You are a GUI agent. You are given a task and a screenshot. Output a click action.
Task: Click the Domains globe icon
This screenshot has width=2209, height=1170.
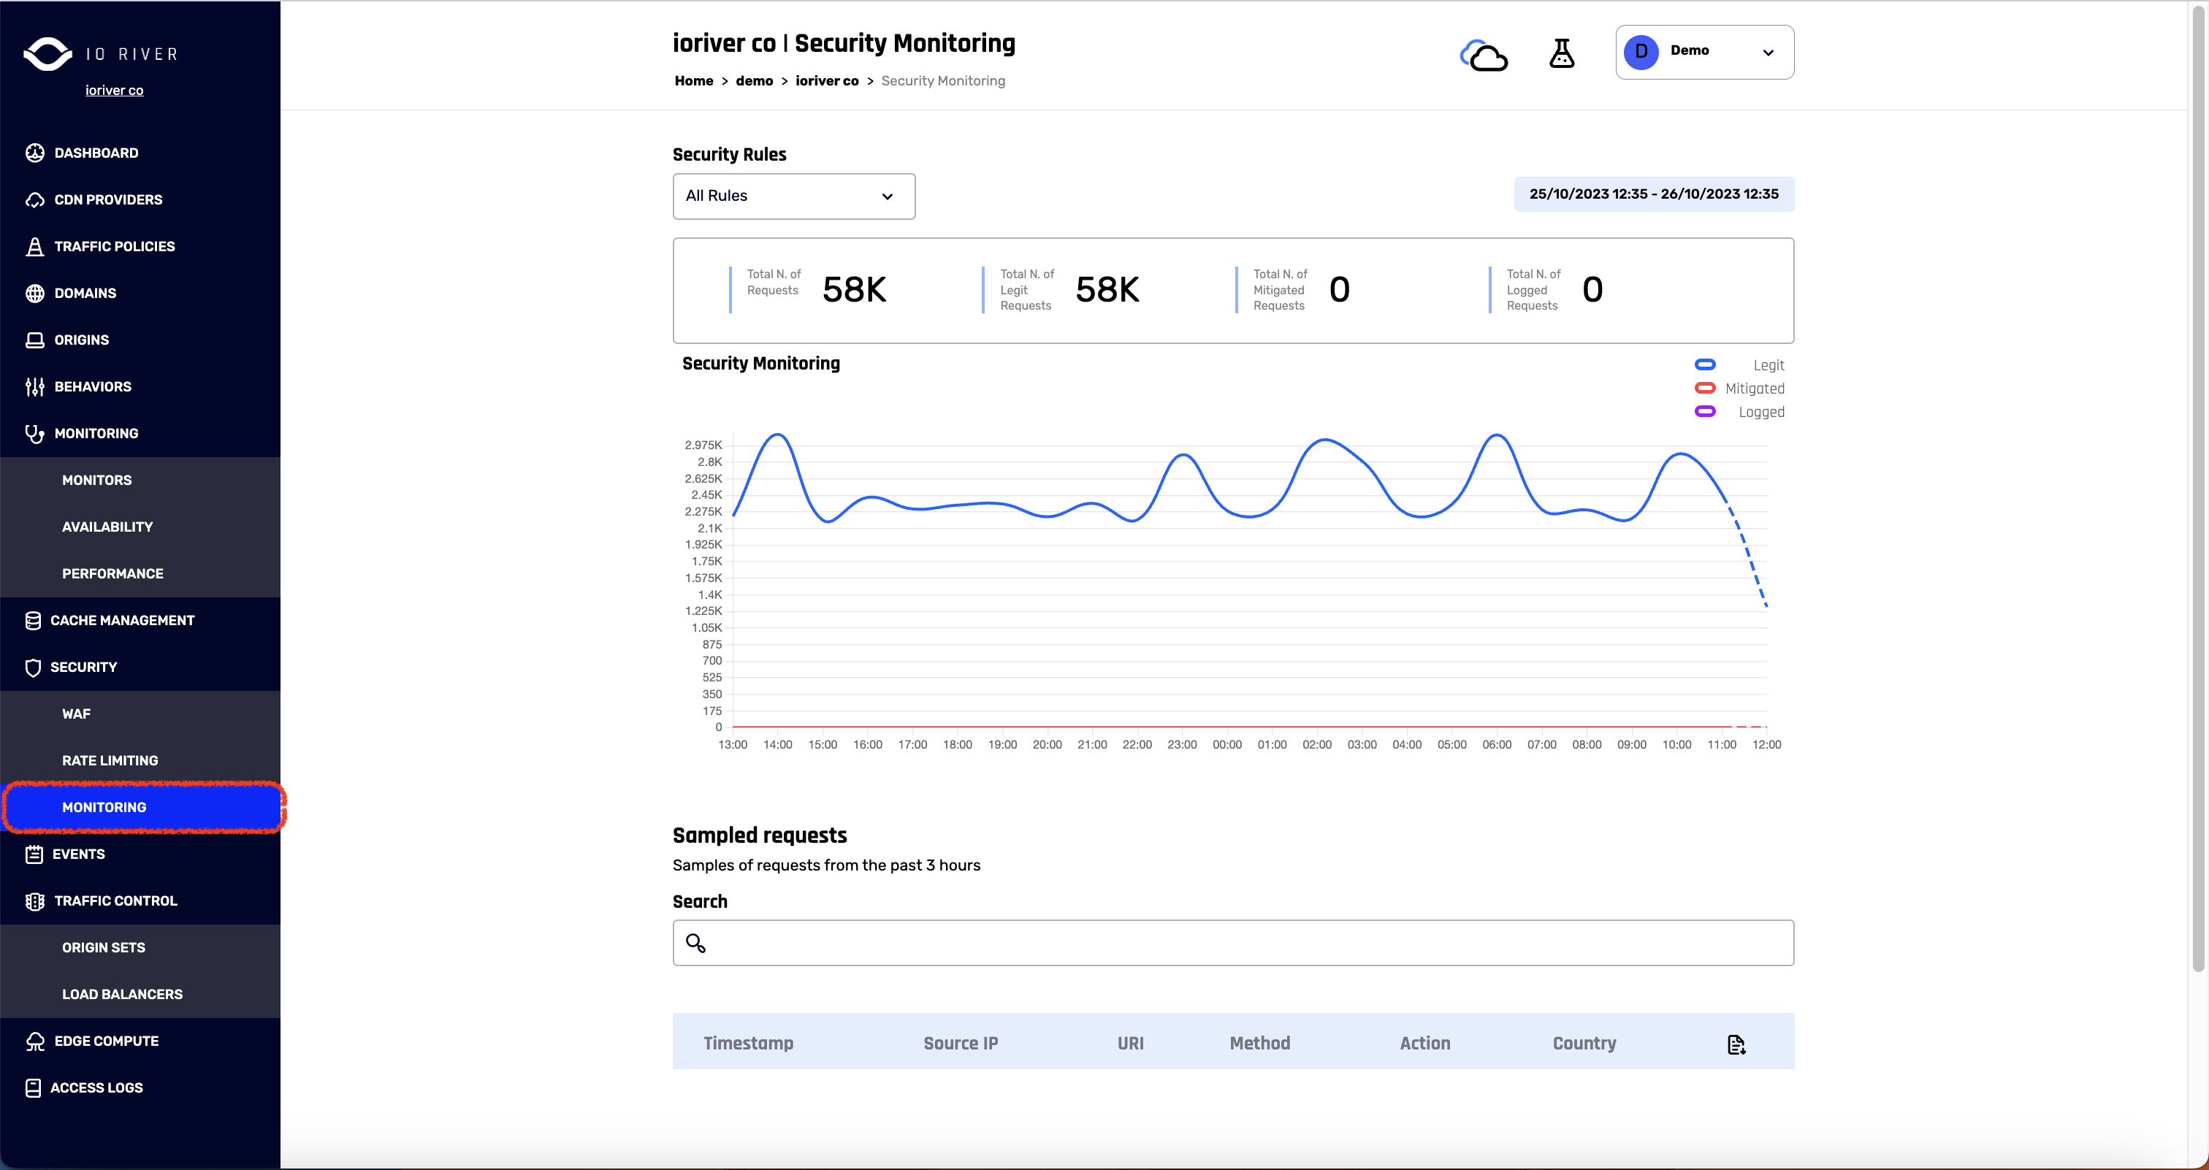(x=34, y=293)
